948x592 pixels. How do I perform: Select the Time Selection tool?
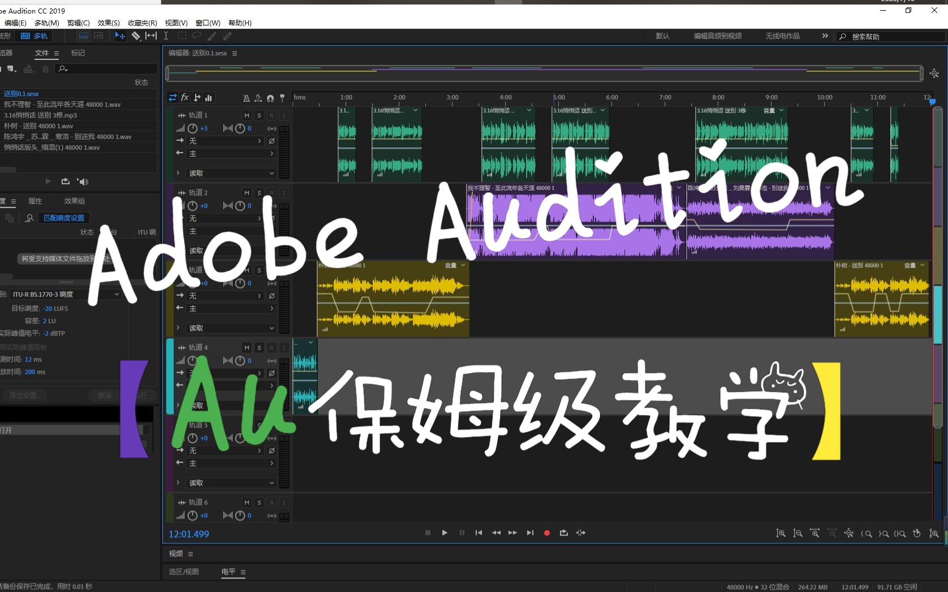click(x=166, y=36)
